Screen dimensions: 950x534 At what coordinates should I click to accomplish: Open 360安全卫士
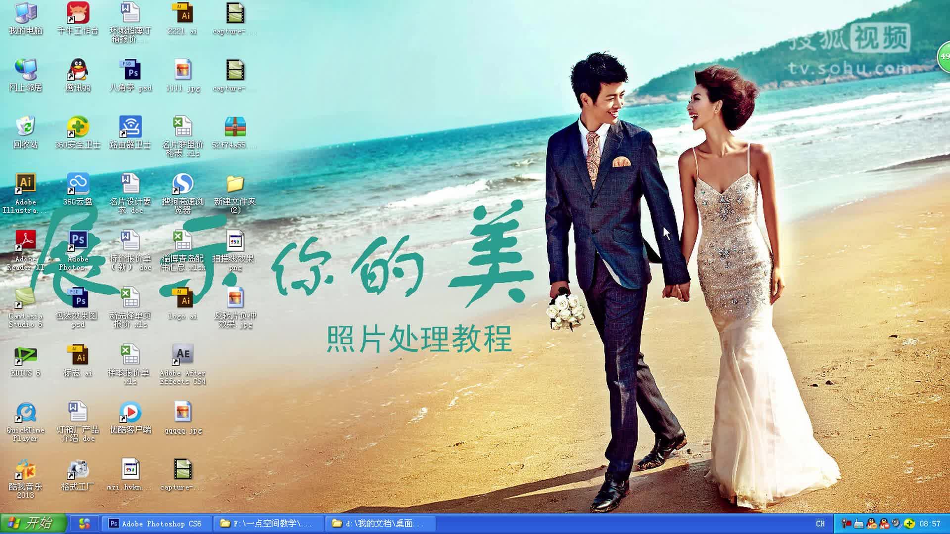coord(78,128)
